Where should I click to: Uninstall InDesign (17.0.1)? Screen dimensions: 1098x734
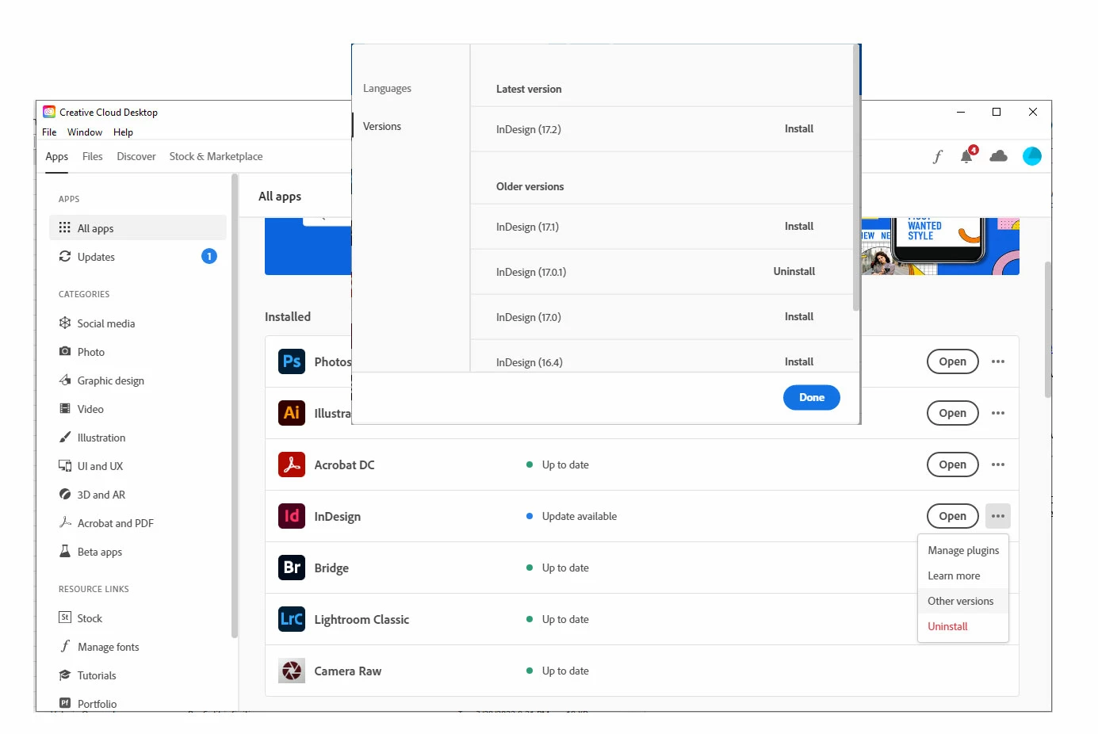pos(794,271)
